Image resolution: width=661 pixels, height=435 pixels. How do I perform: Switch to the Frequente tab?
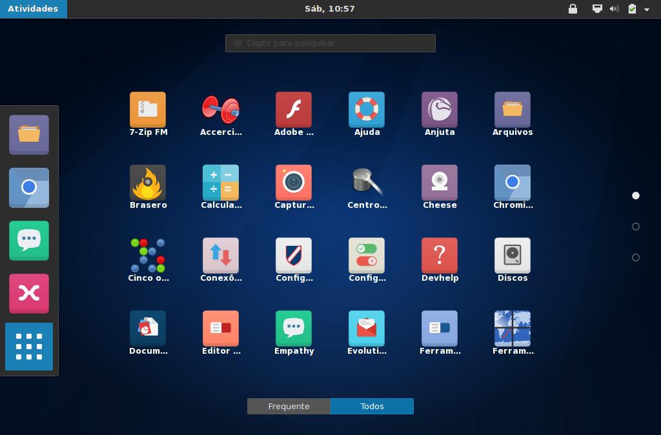point(289,407)
